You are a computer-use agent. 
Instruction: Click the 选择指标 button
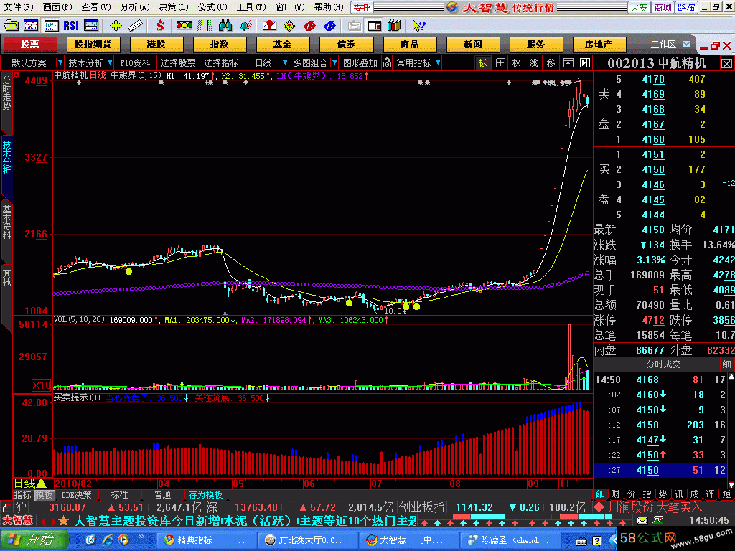click(x=221, y=63)
